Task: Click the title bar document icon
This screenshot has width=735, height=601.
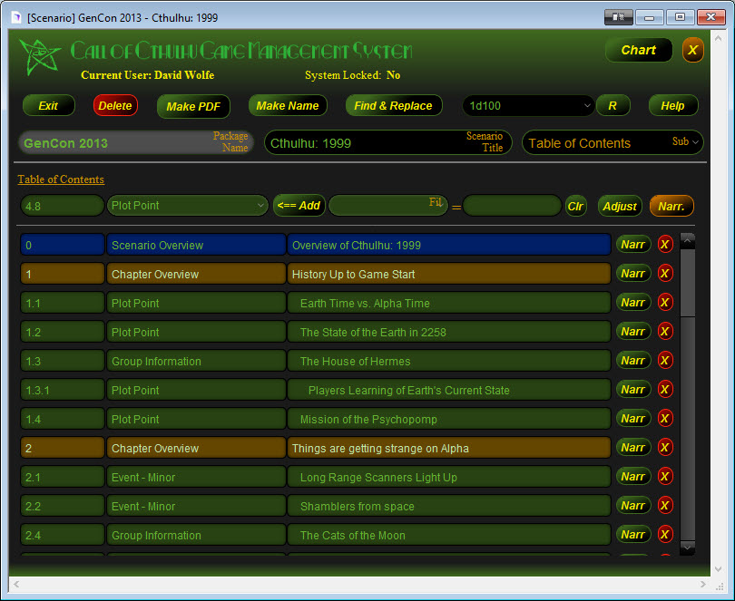Action: [16, 17]
